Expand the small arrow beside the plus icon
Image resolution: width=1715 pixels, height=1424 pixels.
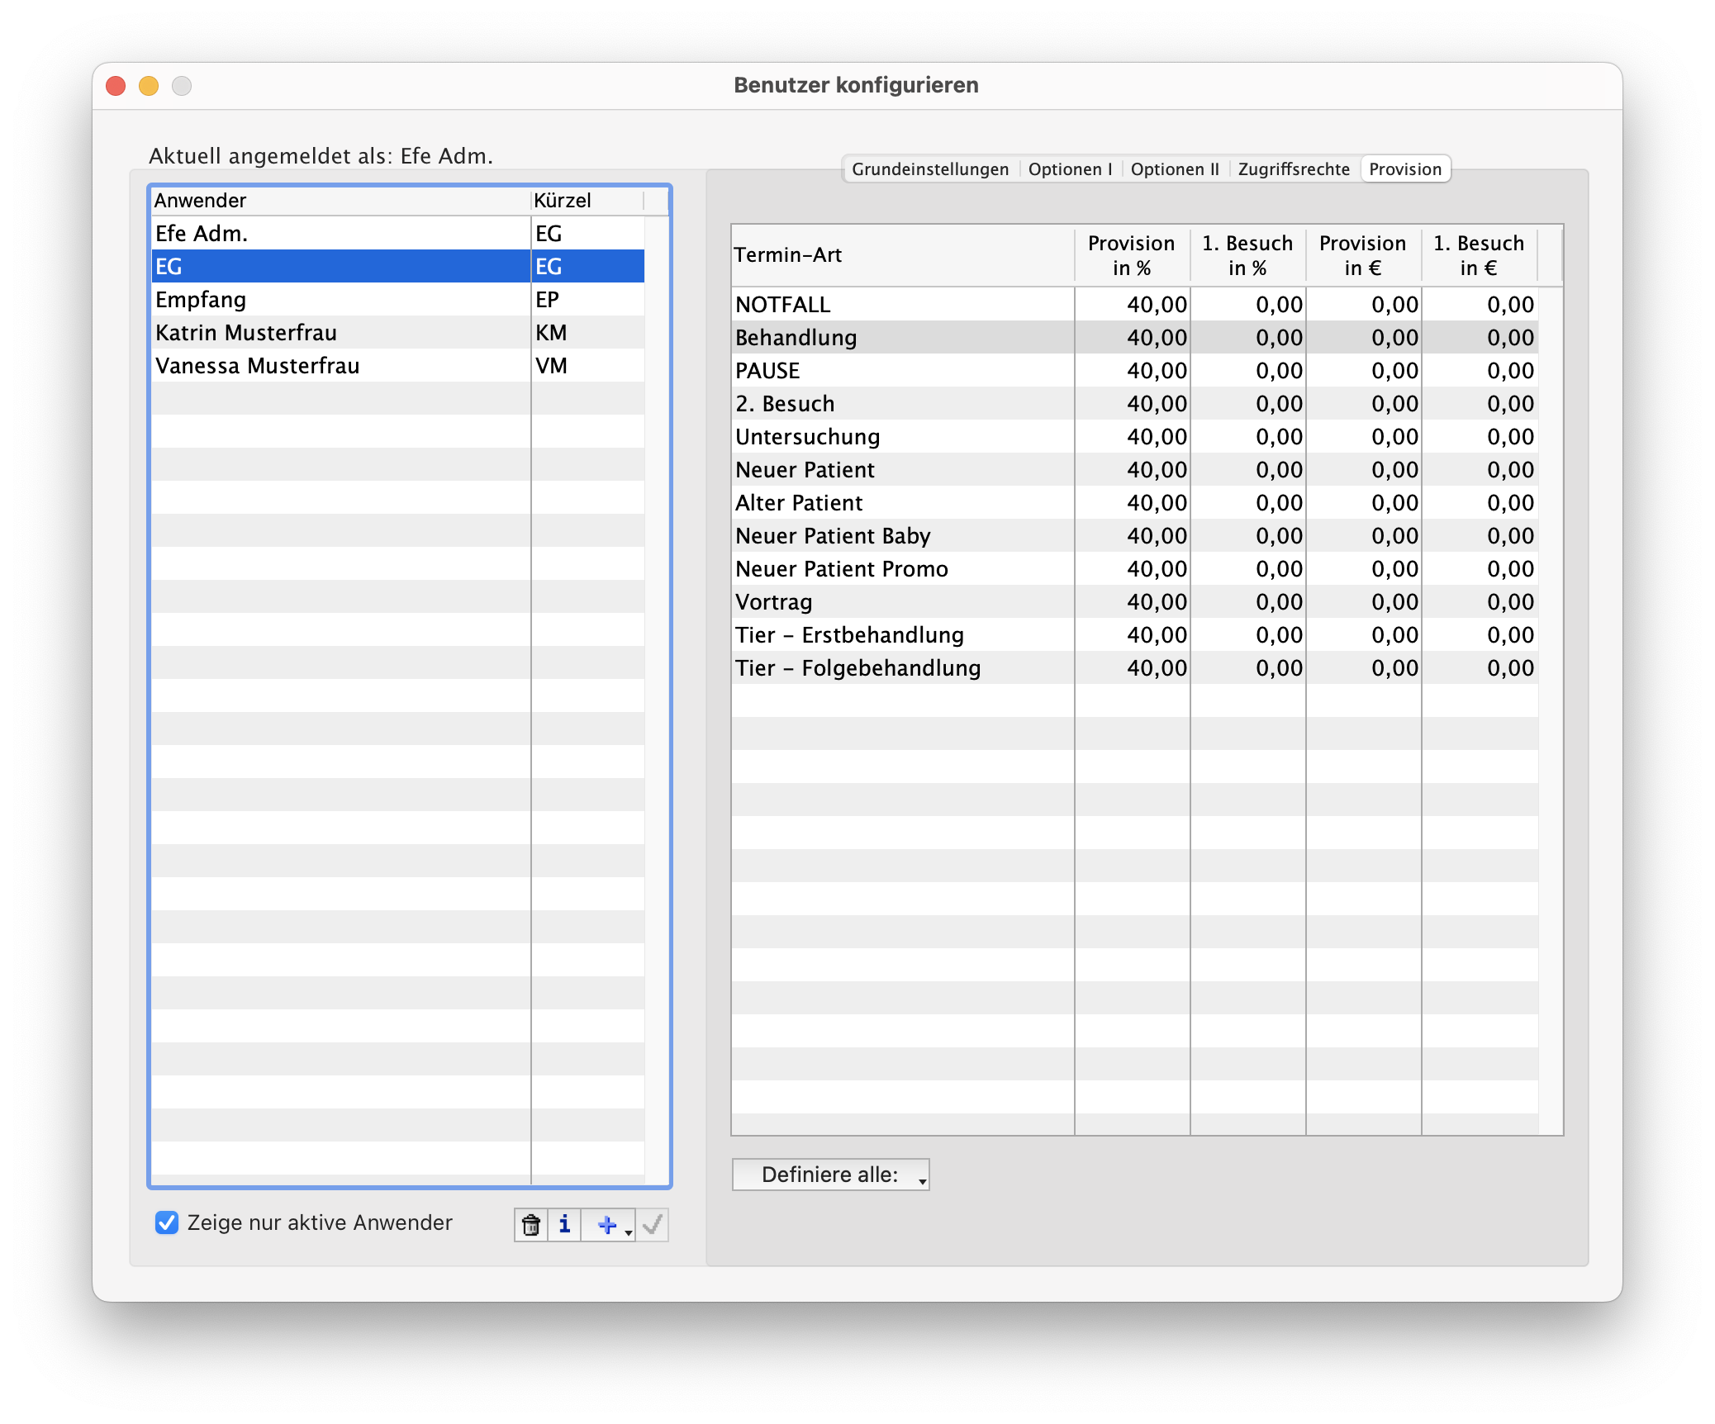coord(629,1232)
